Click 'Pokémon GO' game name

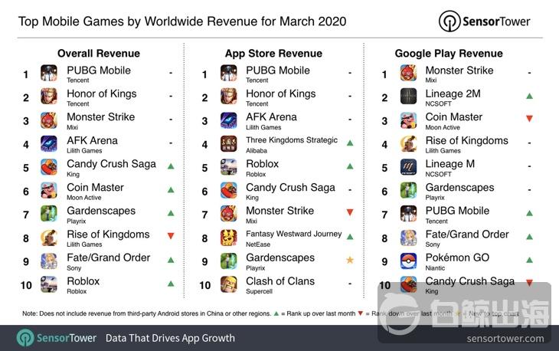[x=457, y=258]
